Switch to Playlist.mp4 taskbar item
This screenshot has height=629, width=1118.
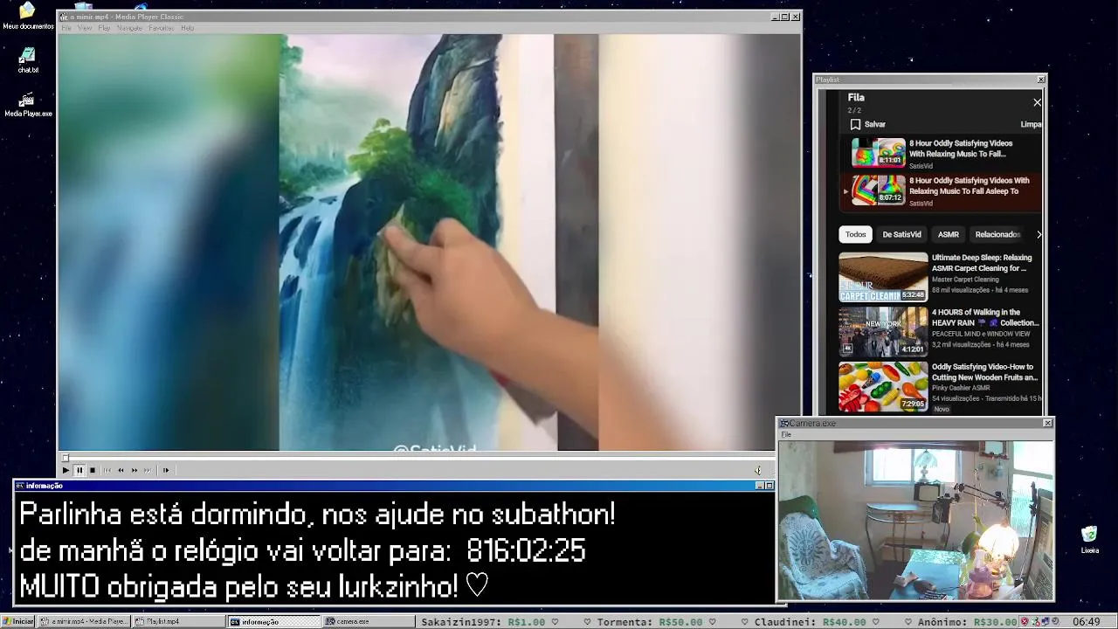point(179,621)
